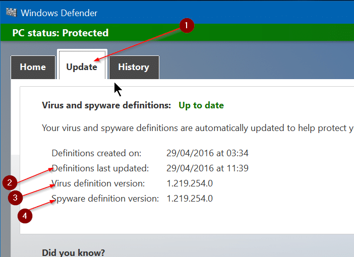Click the 'Definitions last updated:' label
Screen dimensions: 354x257
[100, 168]
